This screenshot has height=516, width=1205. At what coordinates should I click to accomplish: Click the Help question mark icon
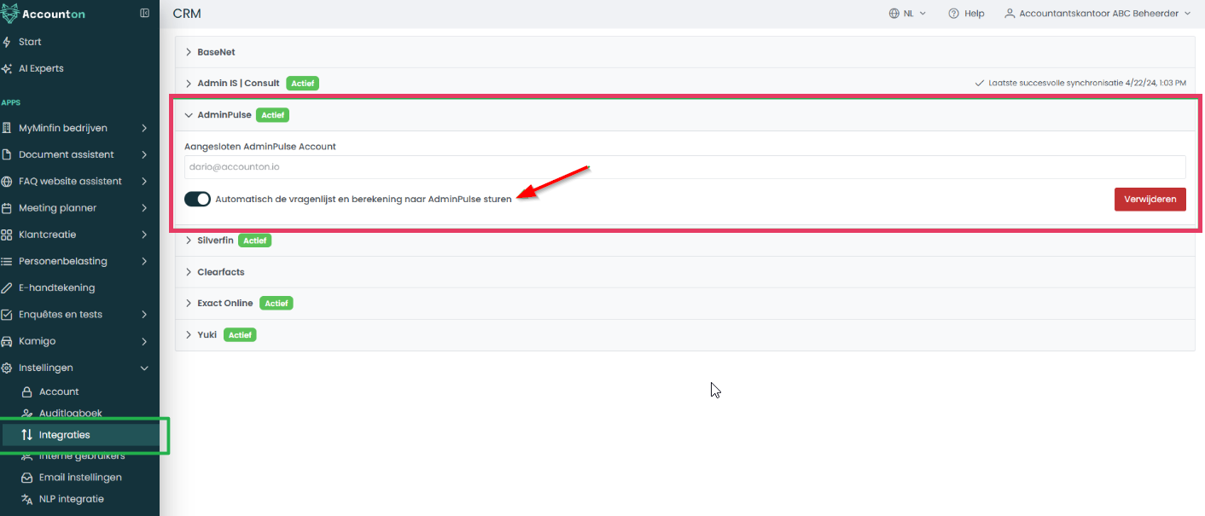(953, 14)
